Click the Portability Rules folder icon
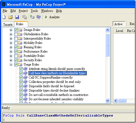The image size is (136, 123). tap(20, 56)
